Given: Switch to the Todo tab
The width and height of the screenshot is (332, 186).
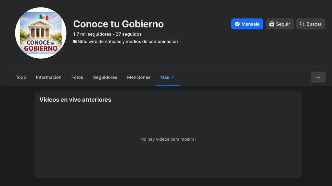Looking at the screenshot, I should tap(21, 77).
